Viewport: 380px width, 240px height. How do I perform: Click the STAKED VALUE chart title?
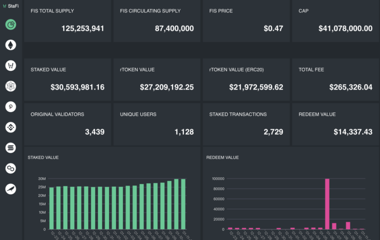[43, 158]
